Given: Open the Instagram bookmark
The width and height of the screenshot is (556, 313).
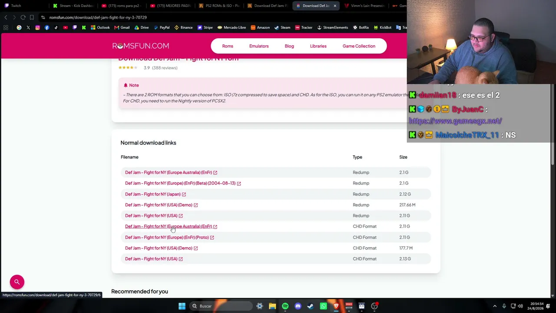Looking at the screenshot, I should tap(37, 27).
